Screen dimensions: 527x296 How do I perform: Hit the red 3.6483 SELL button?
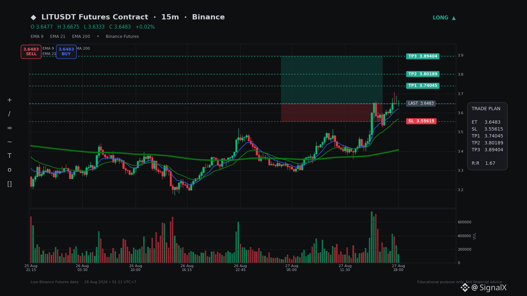pos(31,52)
